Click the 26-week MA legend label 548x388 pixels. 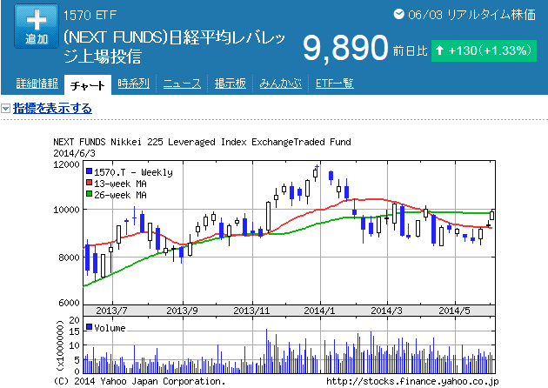coord(120,195)
